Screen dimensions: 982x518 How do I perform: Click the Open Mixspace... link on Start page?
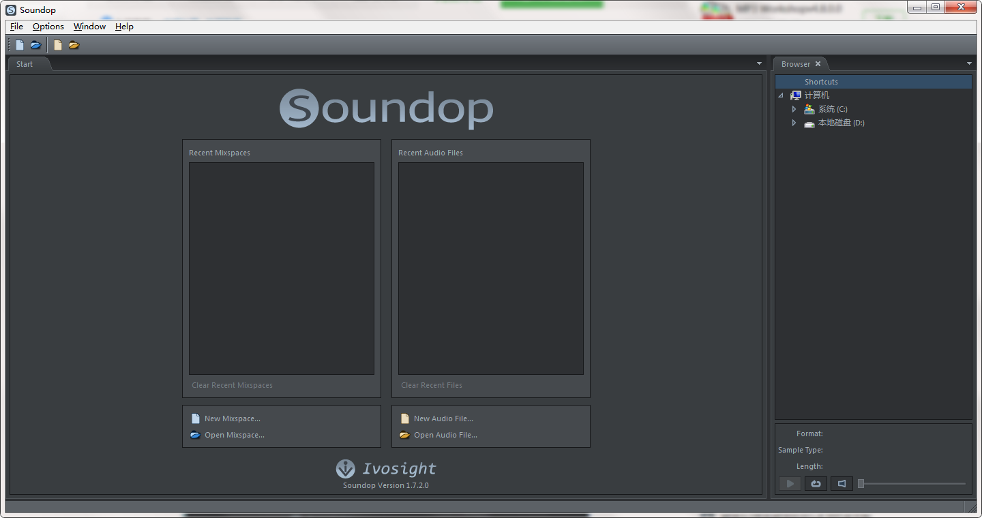tap(234, 435)
